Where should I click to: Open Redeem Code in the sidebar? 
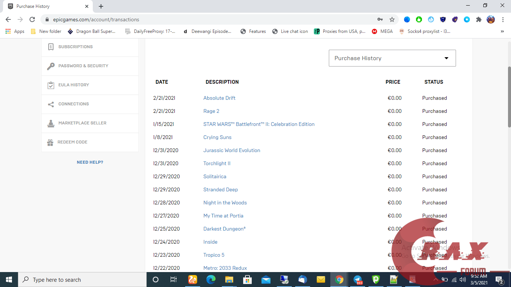[90, 142]
